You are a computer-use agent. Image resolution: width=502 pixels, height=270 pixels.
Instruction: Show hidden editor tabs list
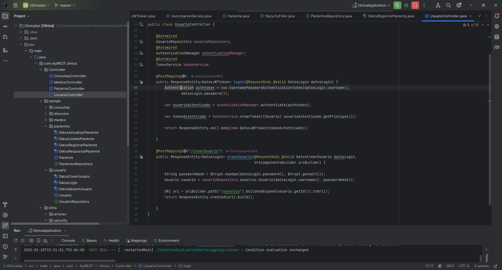click(x=480, y=16)
